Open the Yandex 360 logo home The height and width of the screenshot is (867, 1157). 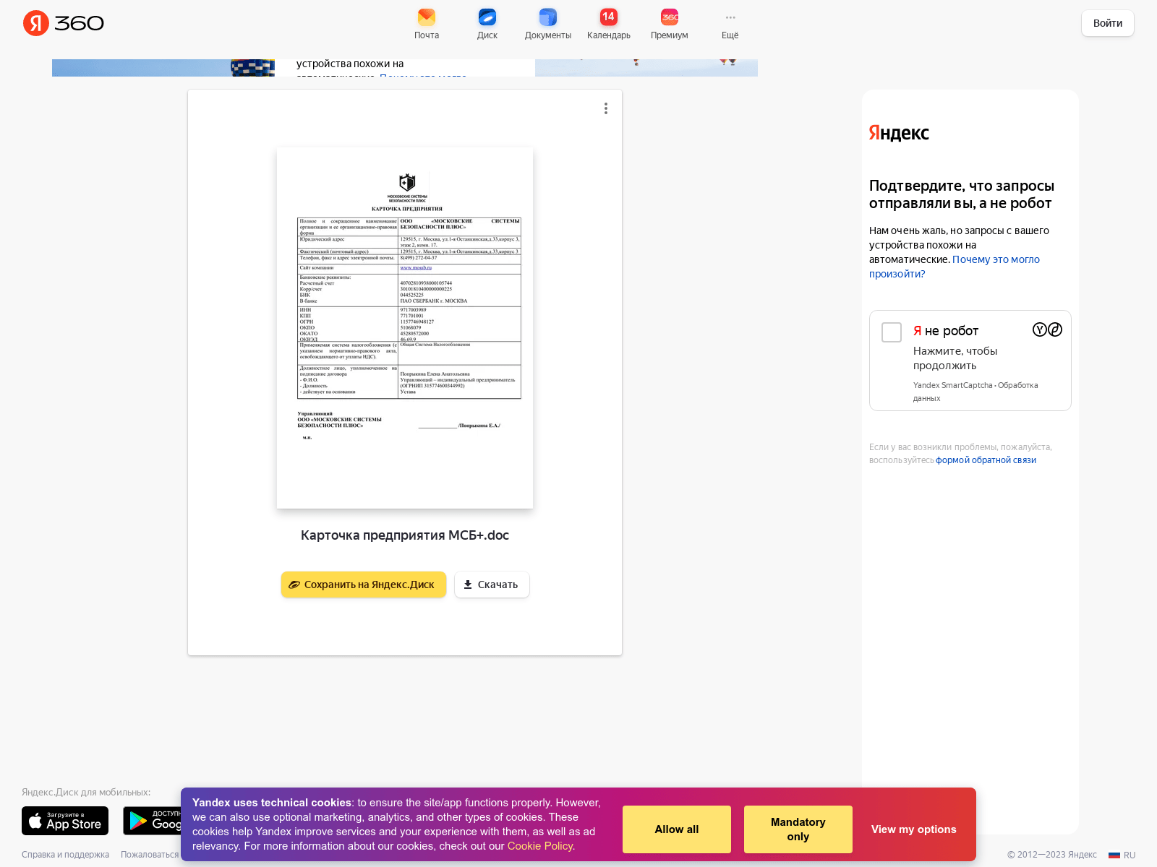coord(64,23)
